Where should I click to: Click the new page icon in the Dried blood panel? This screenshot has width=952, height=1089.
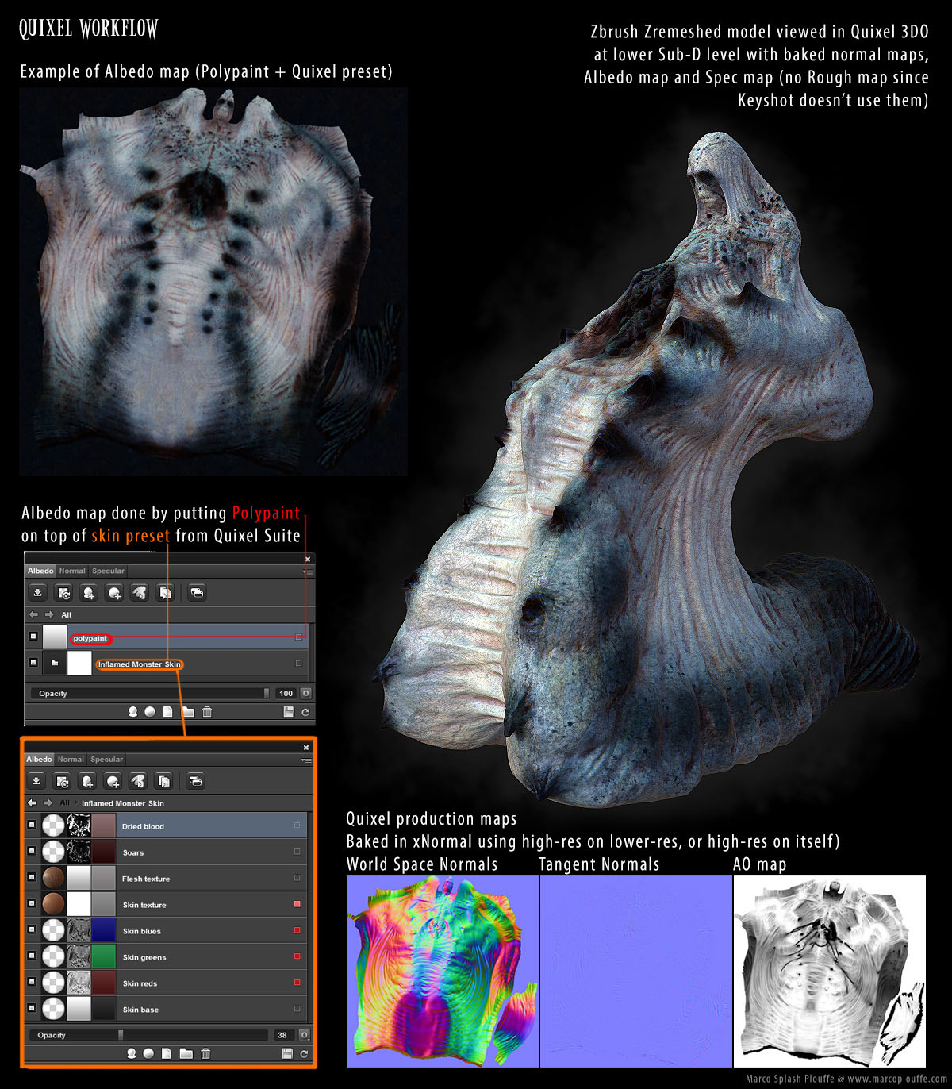click(x=167, y=1053)
